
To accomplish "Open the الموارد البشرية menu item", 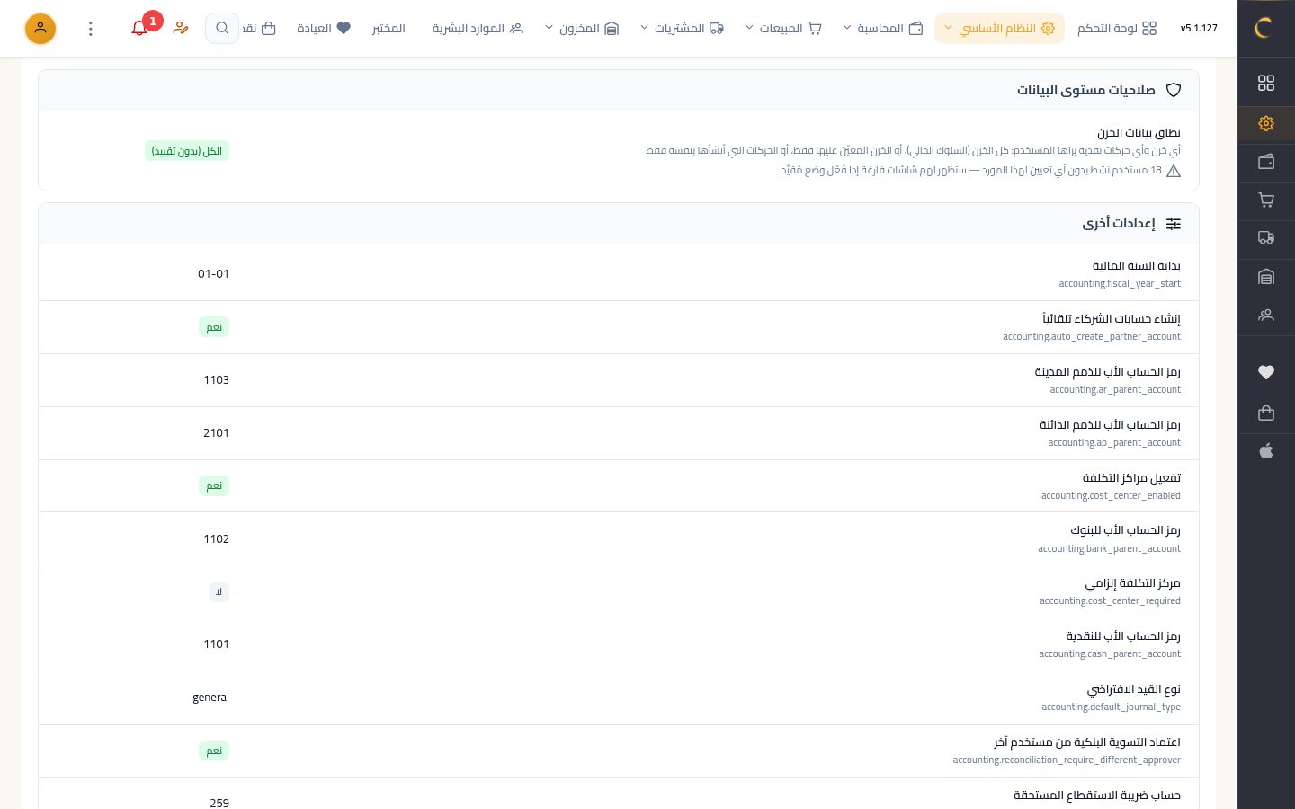I will tap(478, 28).
